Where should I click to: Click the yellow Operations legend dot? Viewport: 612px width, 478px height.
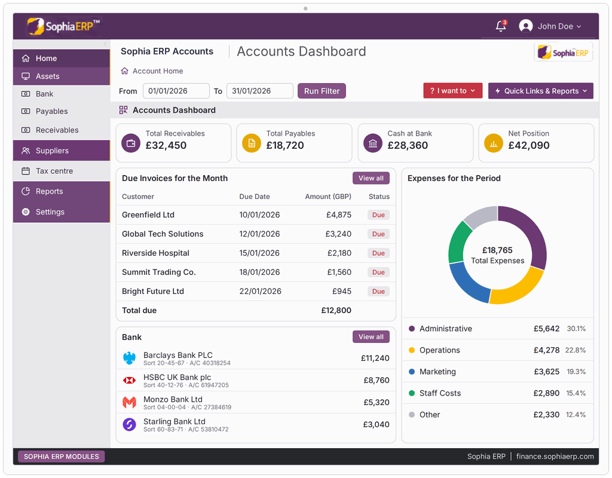(x=411, y=350)
